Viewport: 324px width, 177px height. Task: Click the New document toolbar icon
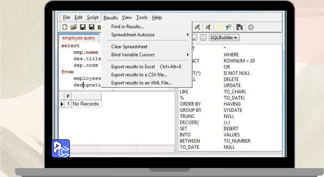pyautogui.click(x=65, y=27)
